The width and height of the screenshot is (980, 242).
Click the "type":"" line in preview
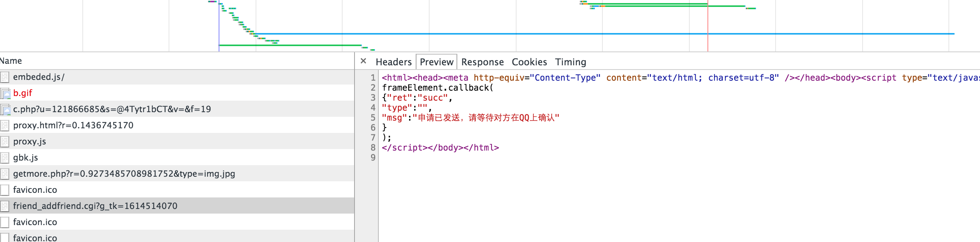(x=406, y=108)
